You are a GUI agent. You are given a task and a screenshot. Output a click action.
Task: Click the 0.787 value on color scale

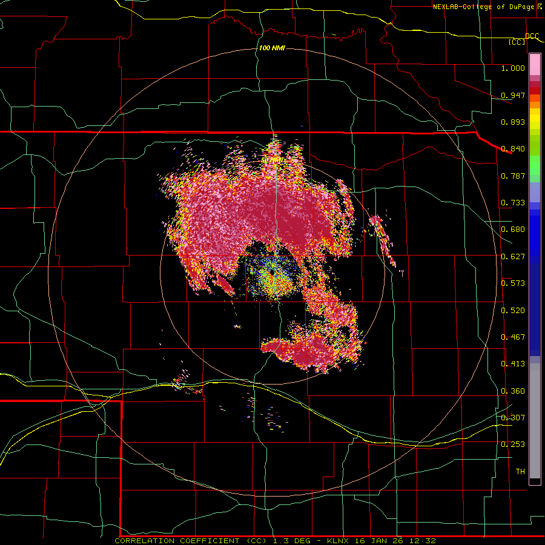pyautogui.click(x=513, y=176)
